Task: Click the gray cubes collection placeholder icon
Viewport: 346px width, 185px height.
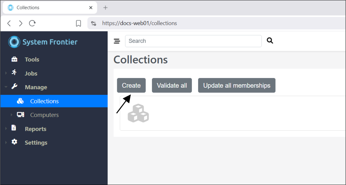Action: pyautogui.click(x=138, y=113)
